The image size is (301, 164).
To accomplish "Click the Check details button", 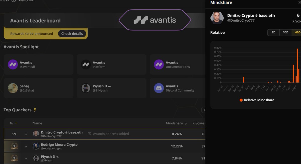I will 72,34.
